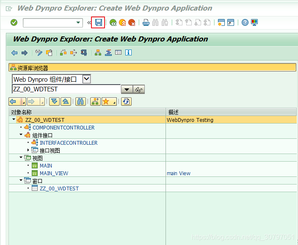
Task: Click the Display glasses icon beside object name
Action: [x=139, y=89]
